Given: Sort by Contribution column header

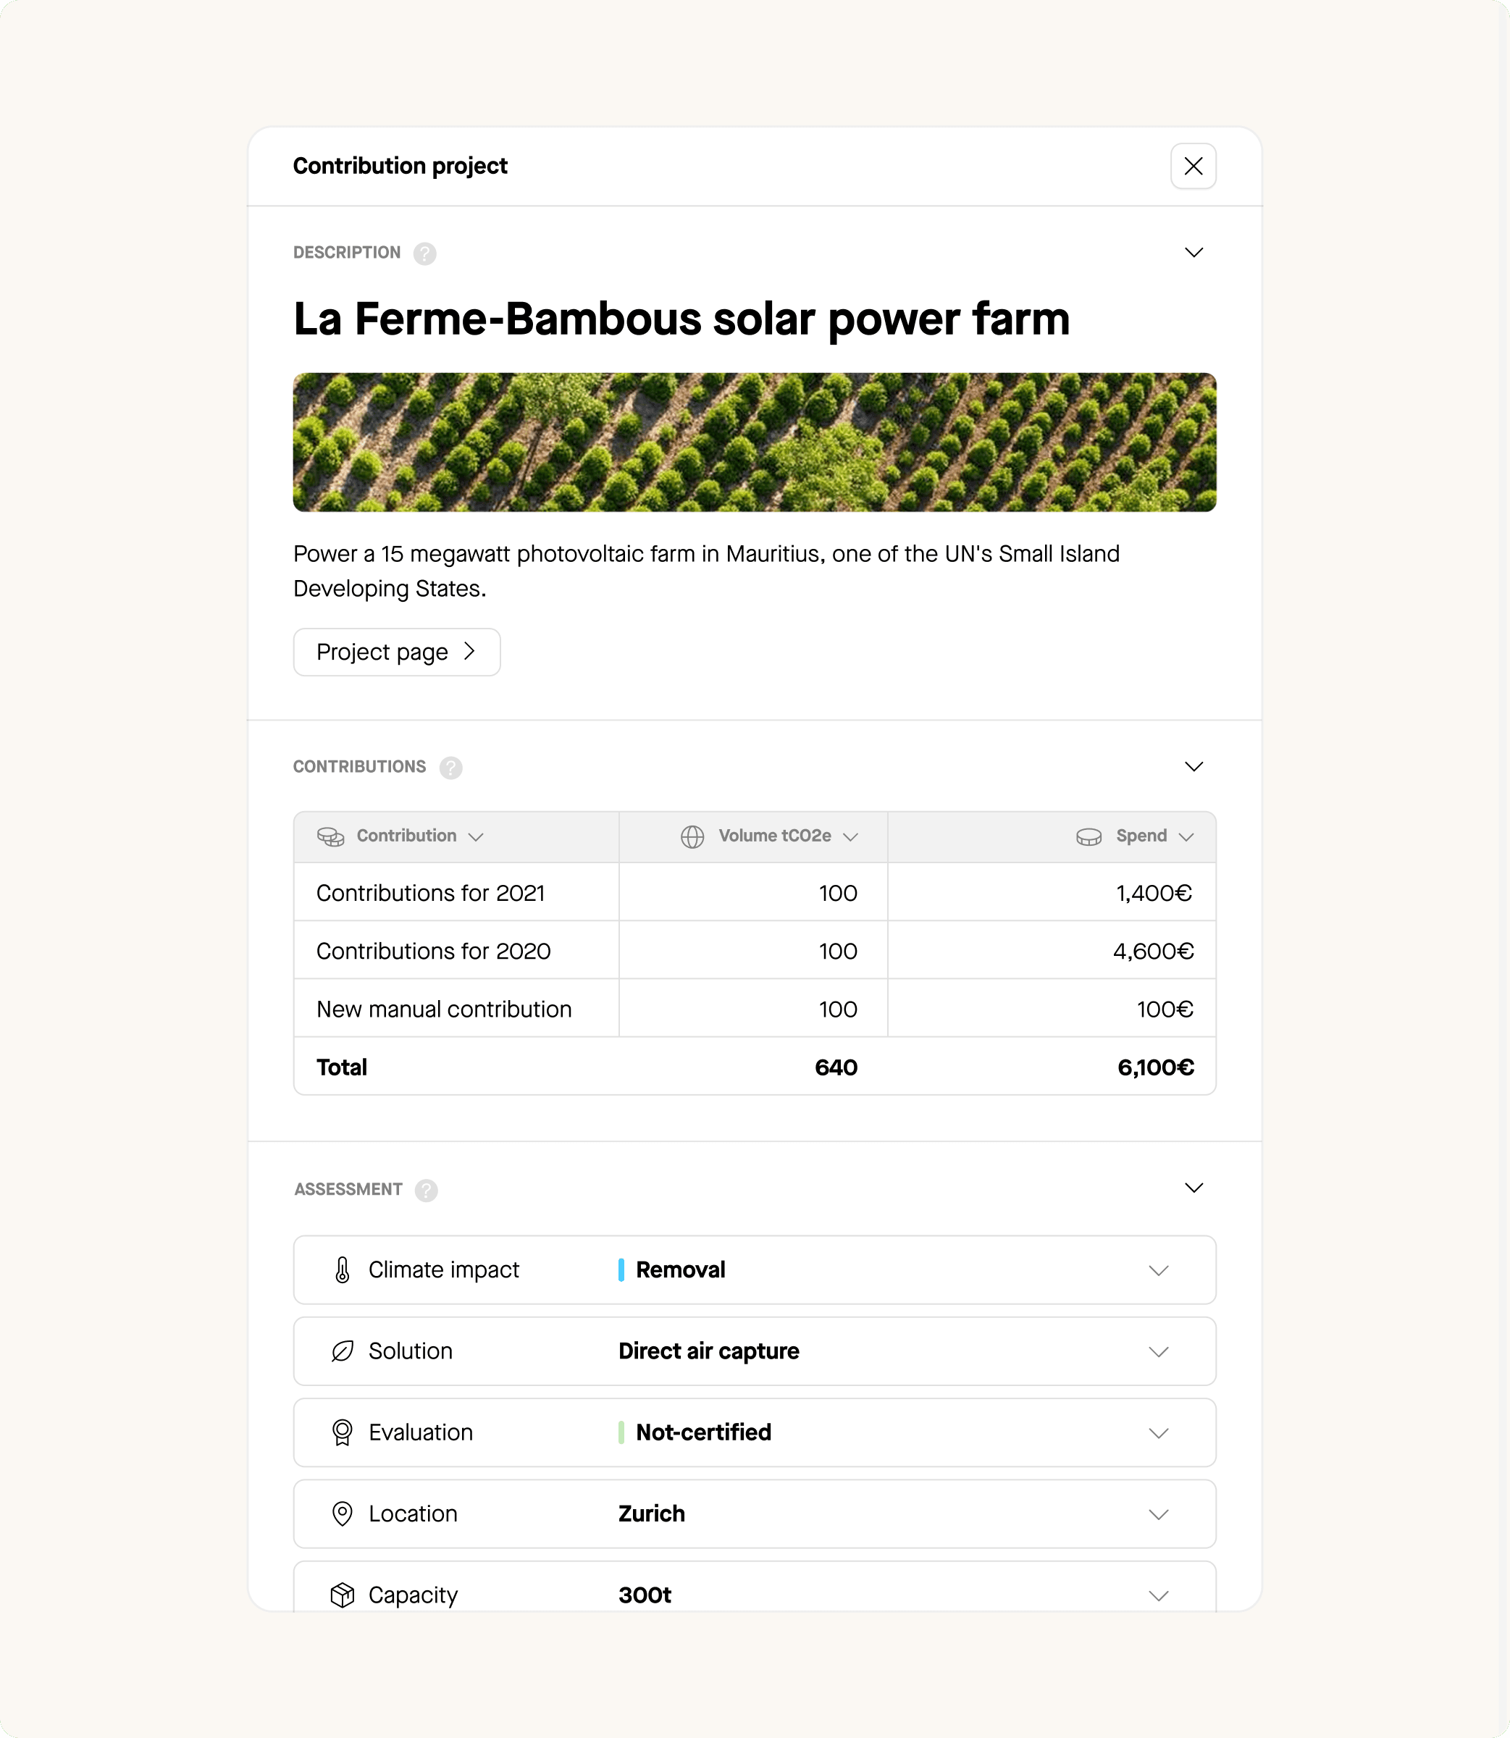Looking at the screenshot, I should tap(407, 836).
